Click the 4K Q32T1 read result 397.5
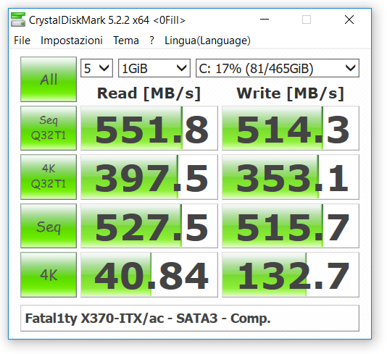Viewport: 387px width, 354px height. coord(149,177)
